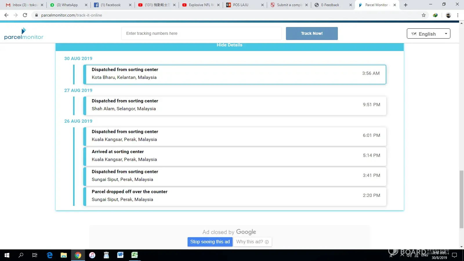
Task: Click the 6:01 PM timestamp
Action: [371, 135]
